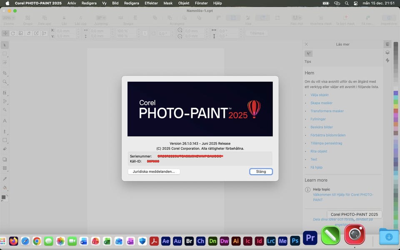Viewport: 400px width, 250px height.
Task: Close the Läs mer panel
Action: click(306, 44)
